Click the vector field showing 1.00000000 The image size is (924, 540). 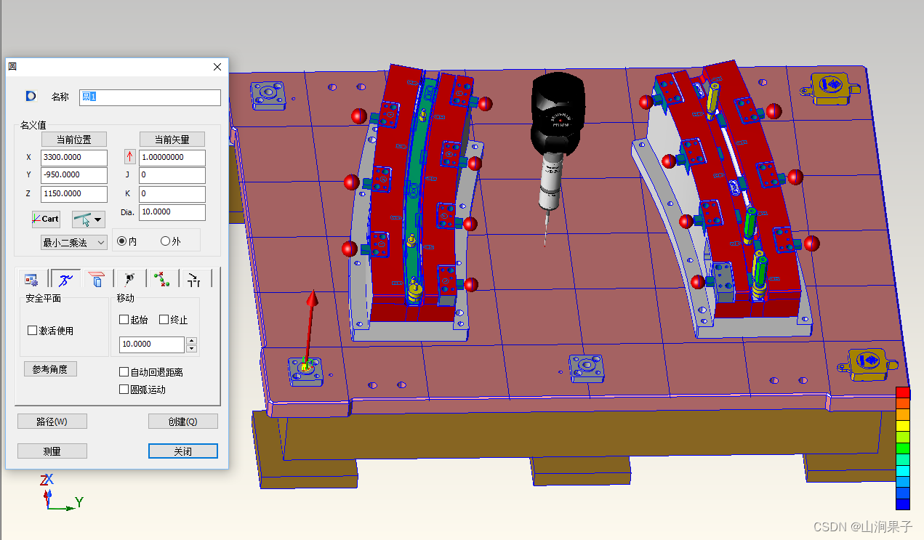172,158
